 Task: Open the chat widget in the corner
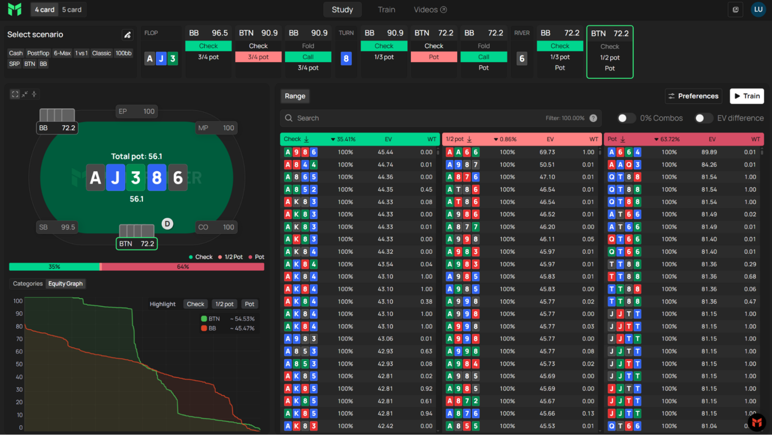click(x=757, y=423)
